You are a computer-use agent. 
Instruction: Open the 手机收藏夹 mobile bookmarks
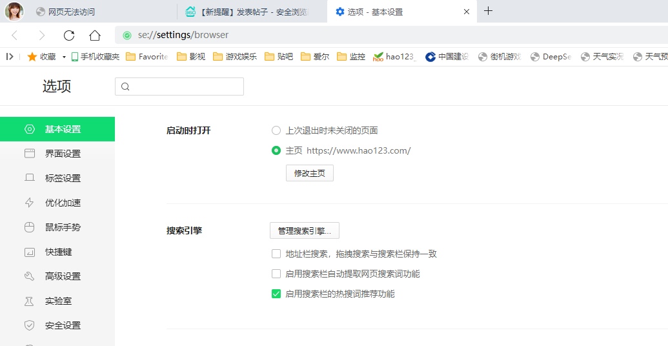pos(95,57)
